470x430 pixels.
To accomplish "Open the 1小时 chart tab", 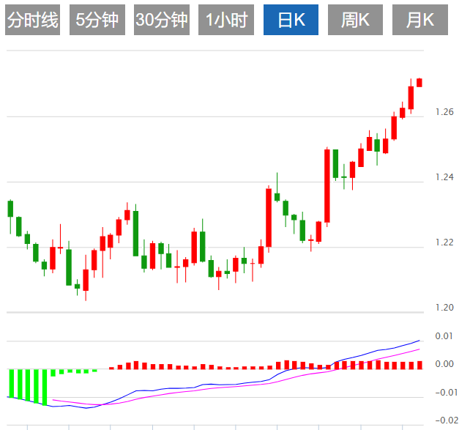I will click(x=226, y=20).
